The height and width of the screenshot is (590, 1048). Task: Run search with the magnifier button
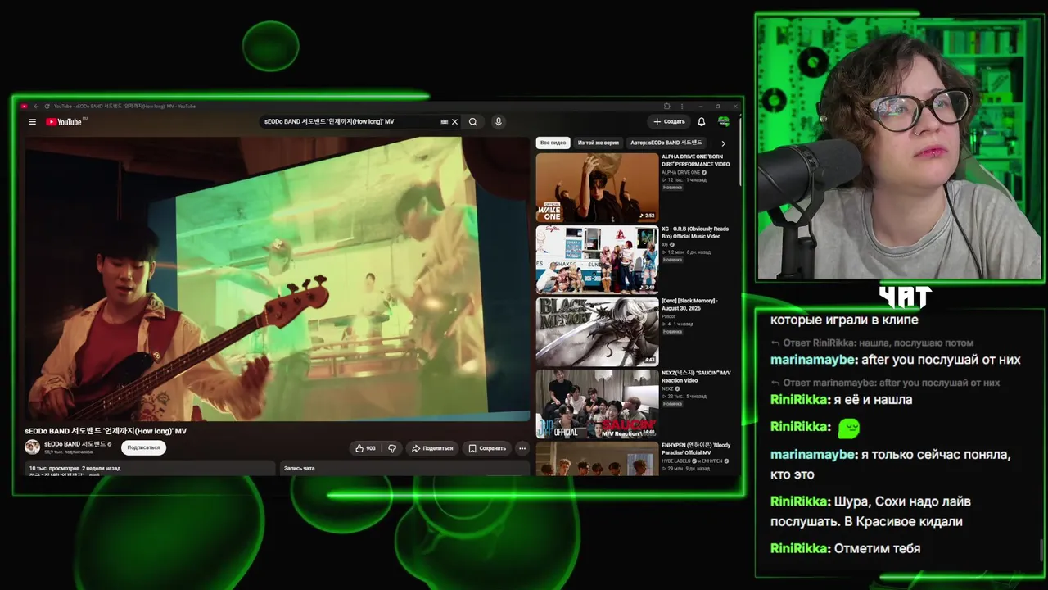tap(473, 122)
